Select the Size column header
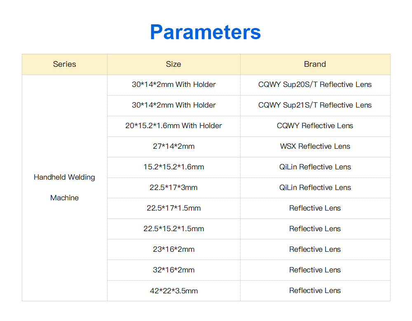Image resolution: width=412 pixels, height=321 pixels. 174,64
